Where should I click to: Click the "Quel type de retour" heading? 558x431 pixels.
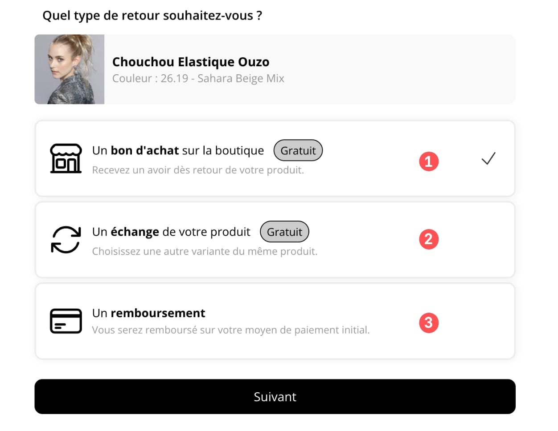152,16
